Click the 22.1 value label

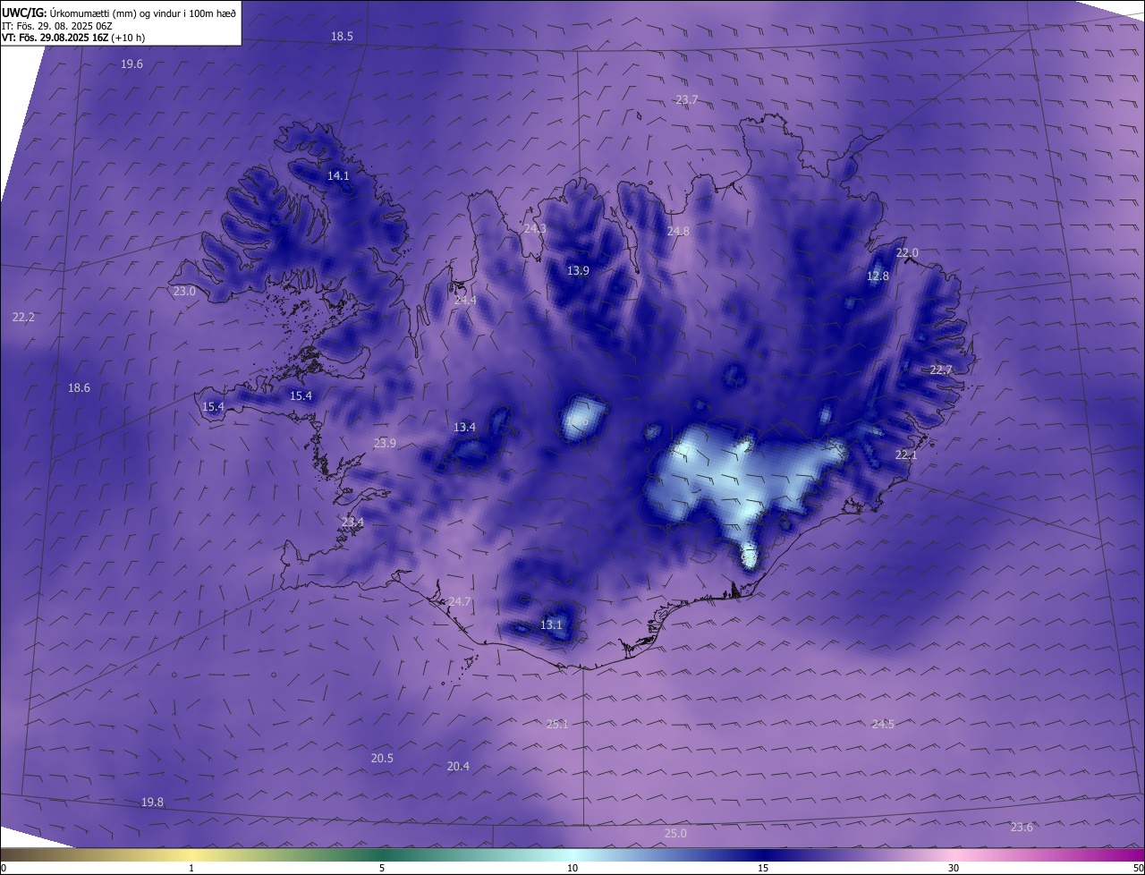tap(906, 455)
